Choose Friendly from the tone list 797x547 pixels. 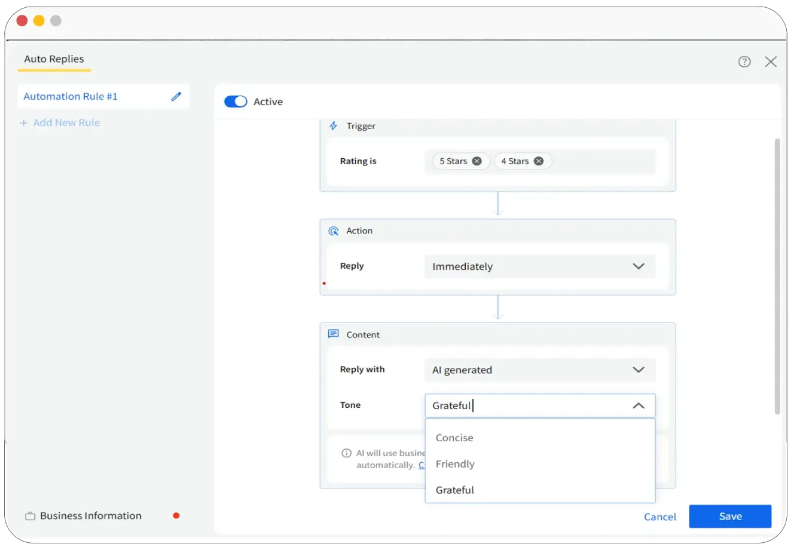pos(455,464)
